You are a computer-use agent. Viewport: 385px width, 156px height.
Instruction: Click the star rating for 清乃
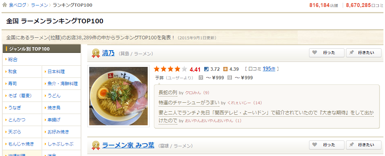pos(171,69)
